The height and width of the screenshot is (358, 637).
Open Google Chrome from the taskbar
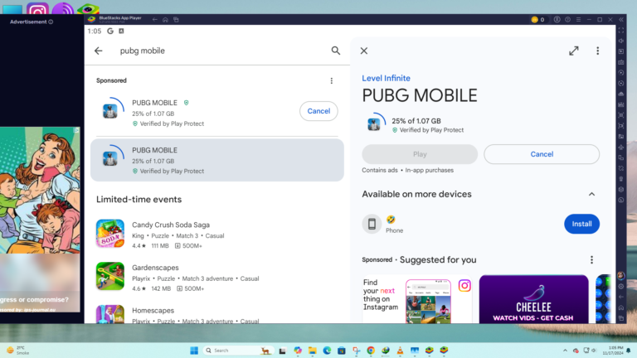[371, 351]
